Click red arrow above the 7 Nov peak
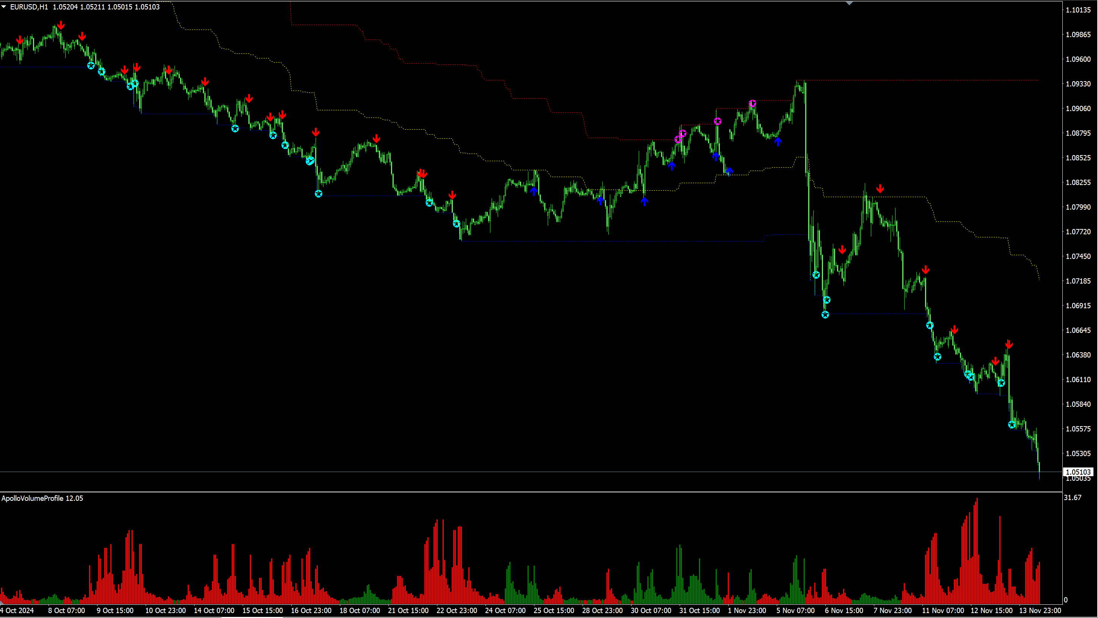Image resolution: width=1098 pixels, height=618 pixels. 880,189
